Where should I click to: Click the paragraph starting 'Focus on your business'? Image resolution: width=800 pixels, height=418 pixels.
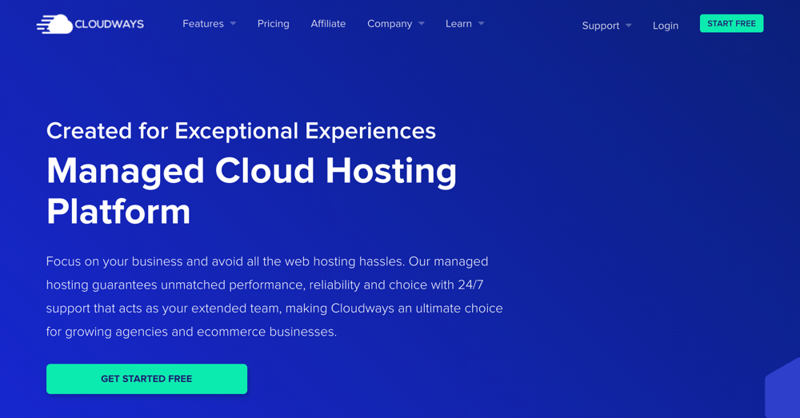(x=274, y=297)
